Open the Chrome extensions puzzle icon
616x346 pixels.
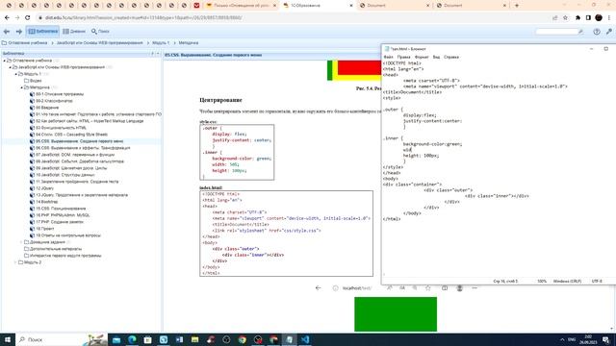click(577, 17)
